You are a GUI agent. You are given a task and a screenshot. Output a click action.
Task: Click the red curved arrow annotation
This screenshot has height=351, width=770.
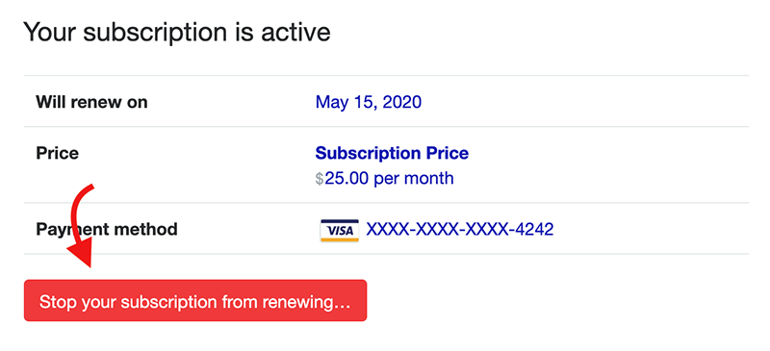(x=81, y=226)
